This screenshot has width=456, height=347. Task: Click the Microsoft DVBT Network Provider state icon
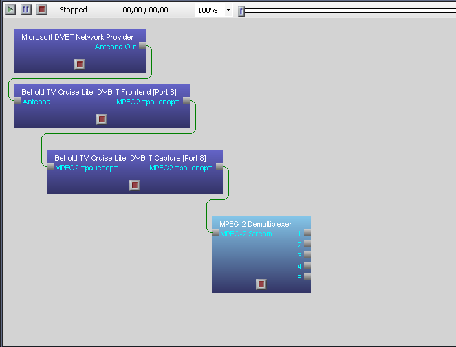[x=79, y=64]
